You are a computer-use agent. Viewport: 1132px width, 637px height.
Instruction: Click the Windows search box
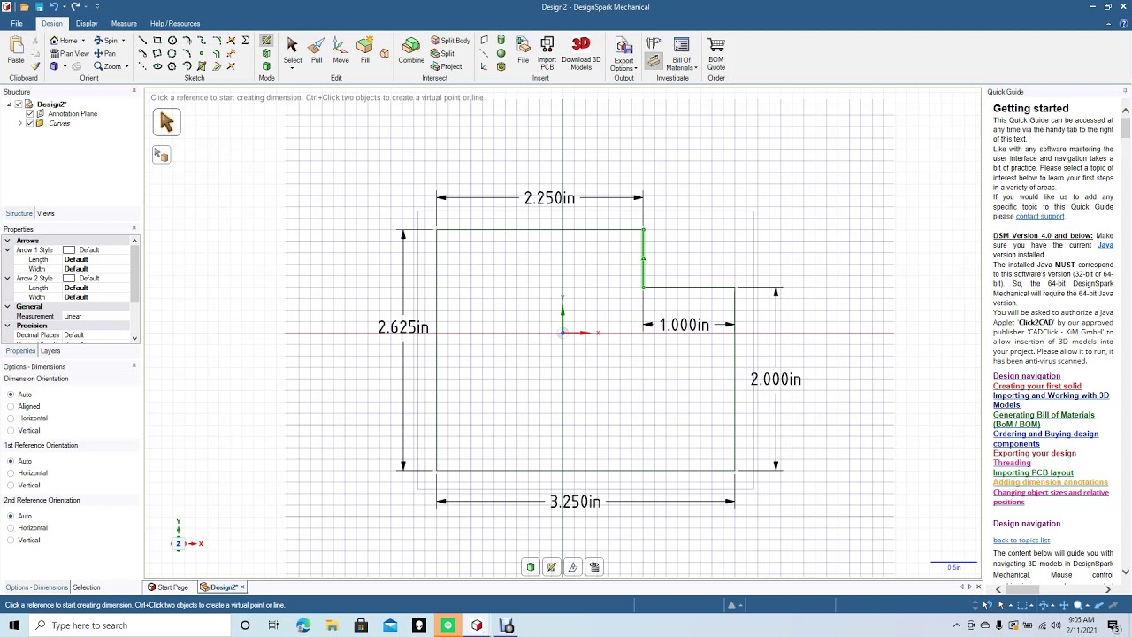click(128, 625)
